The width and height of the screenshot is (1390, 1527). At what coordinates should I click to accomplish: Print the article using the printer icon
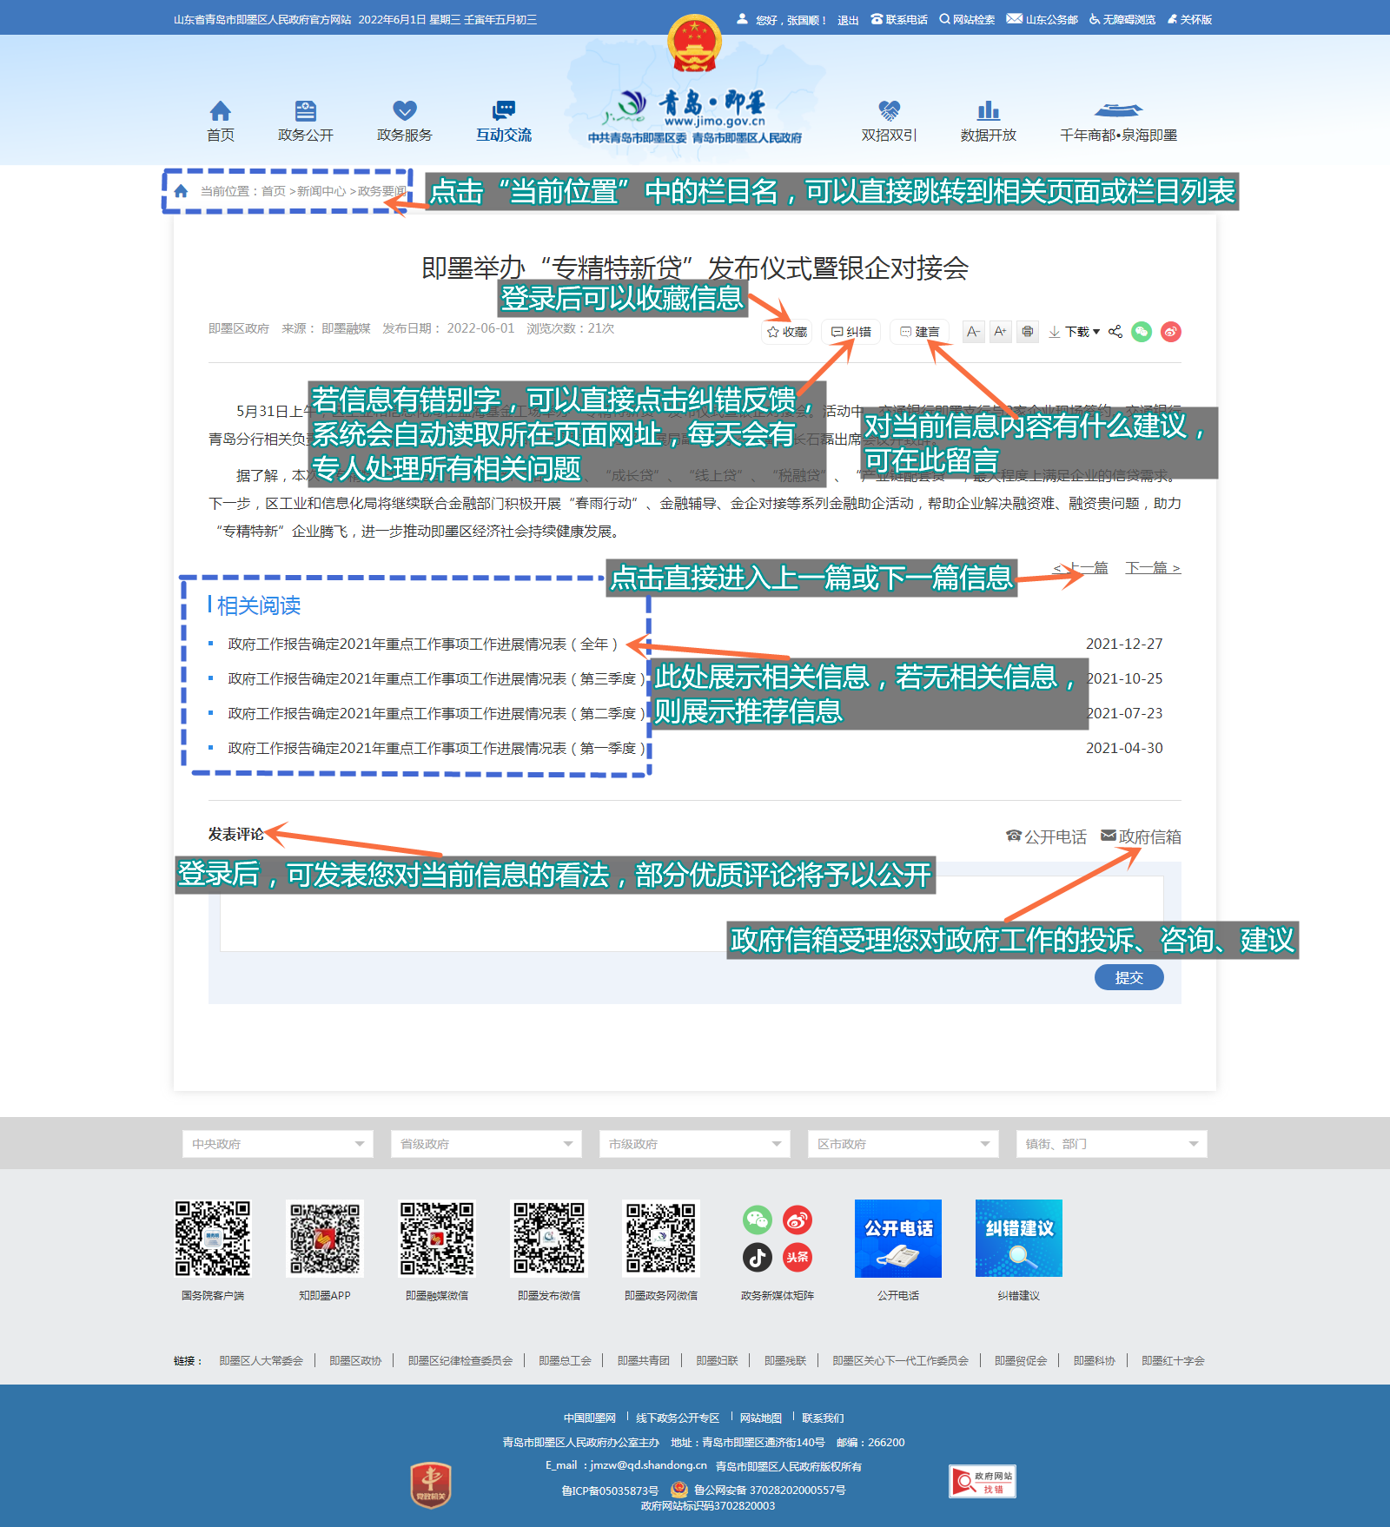(x=1028, y=332)
